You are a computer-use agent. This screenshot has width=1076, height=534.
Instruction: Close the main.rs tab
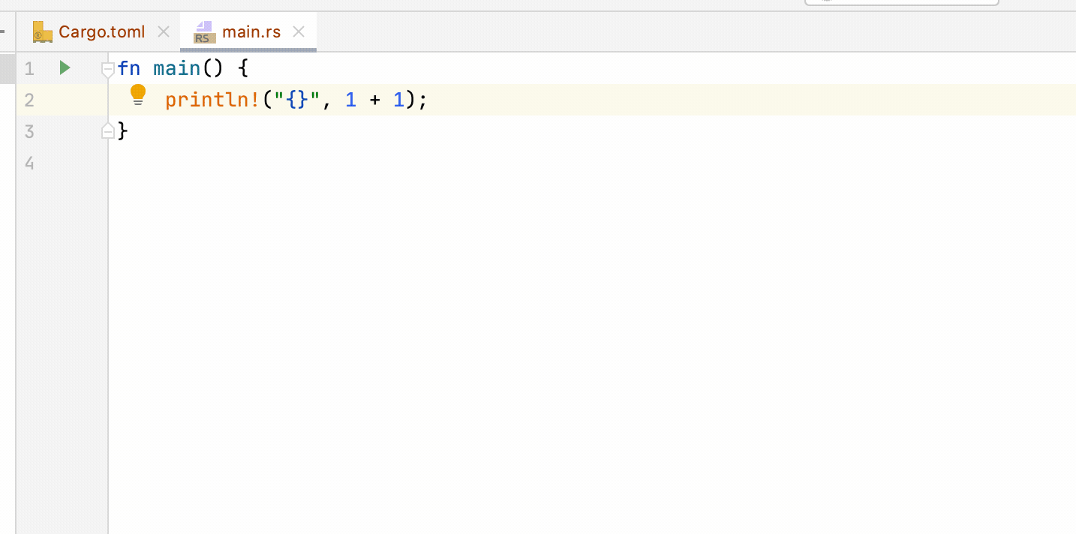coord(298,31)
